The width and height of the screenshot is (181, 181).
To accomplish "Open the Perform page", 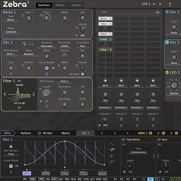I will pyautogui.click(x=26, y=133).
